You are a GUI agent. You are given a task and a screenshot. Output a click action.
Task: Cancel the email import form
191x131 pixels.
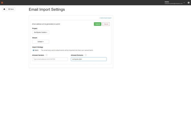(x=106, y=24)
